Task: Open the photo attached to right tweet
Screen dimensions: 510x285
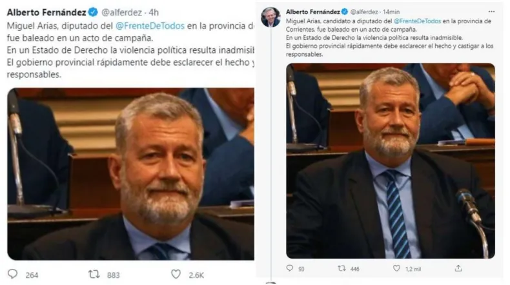Action: [391, 161]
